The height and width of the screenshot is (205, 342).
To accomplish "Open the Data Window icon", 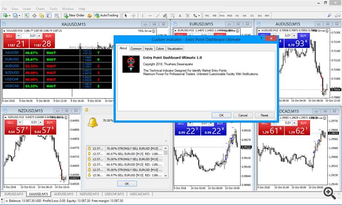I will 34,15.
